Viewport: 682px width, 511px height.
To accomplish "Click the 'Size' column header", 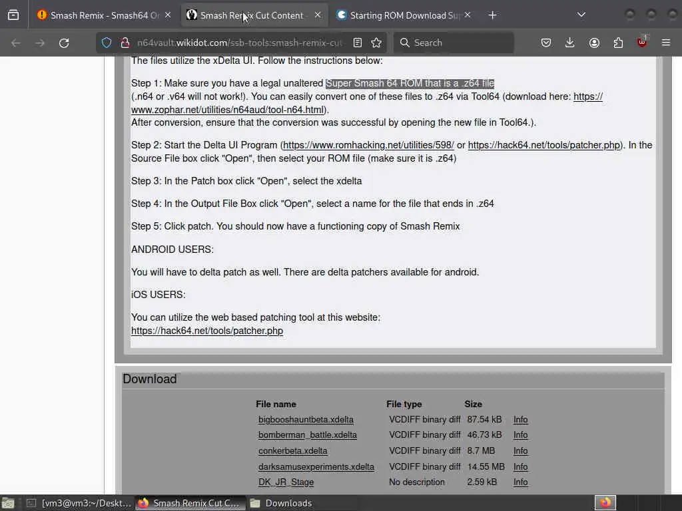I will (474, 404).
